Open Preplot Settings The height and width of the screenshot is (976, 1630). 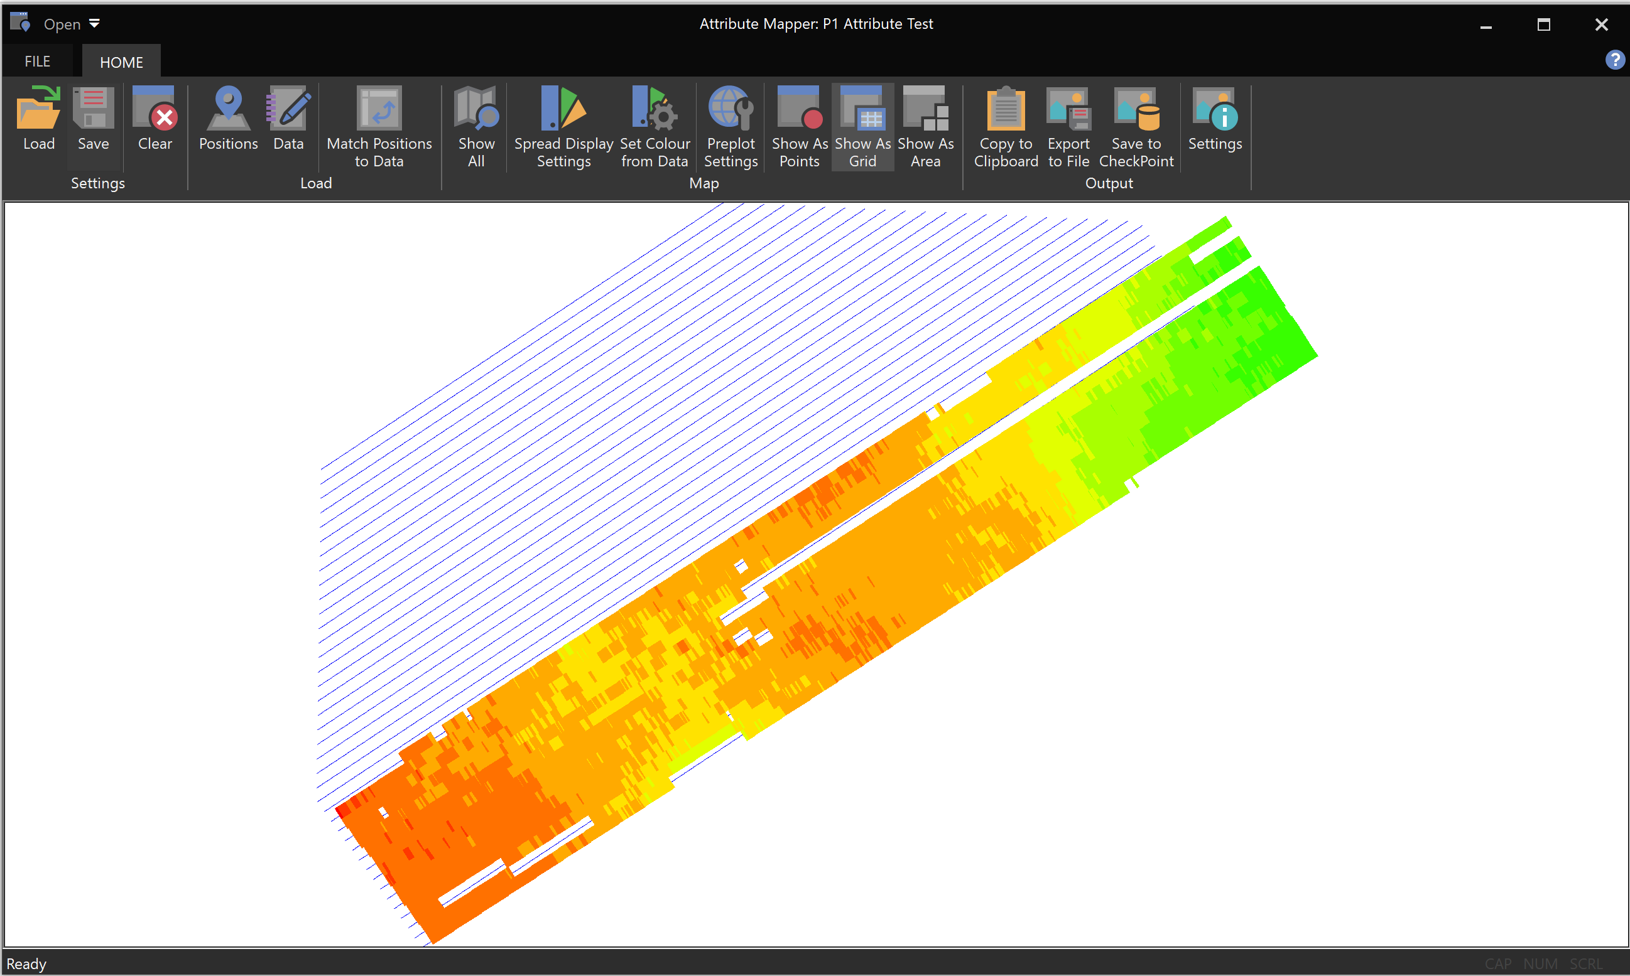(731, 127)
